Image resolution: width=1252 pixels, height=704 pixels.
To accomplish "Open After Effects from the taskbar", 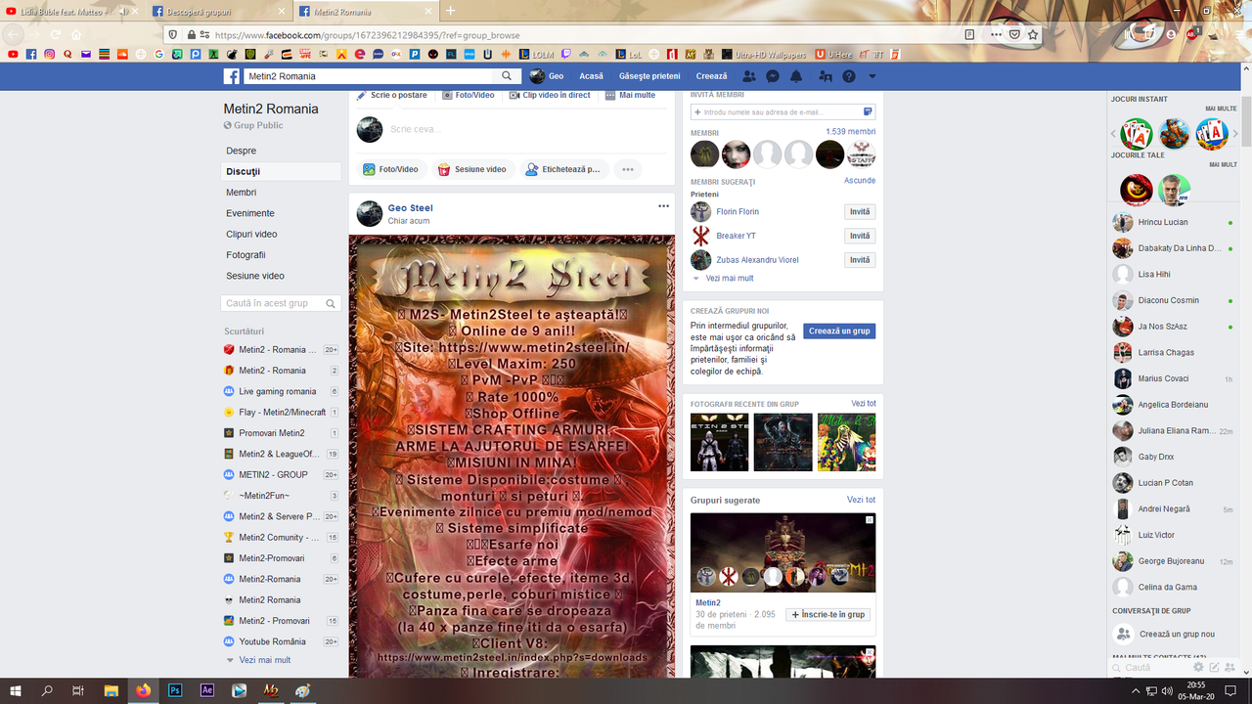I will (x=206, y=690).
